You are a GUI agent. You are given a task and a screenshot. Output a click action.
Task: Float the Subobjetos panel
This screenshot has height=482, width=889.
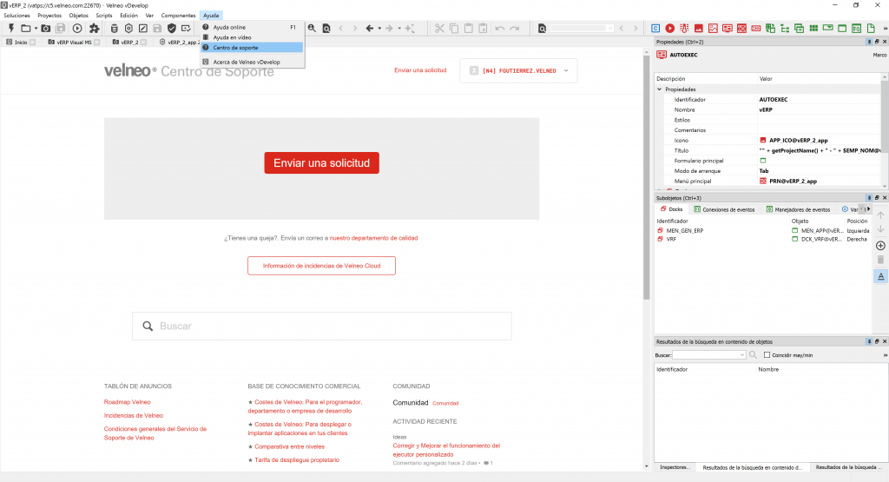[877, 198]
